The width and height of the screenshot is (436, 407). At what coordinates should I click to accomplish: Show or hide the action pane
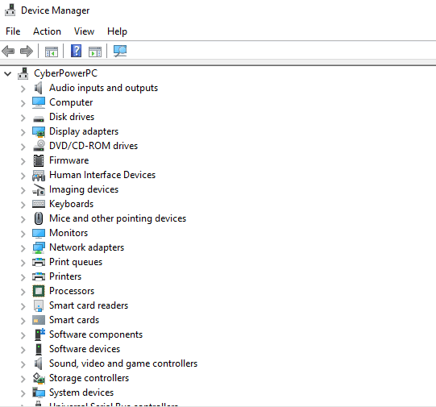(x=95, y=52)
